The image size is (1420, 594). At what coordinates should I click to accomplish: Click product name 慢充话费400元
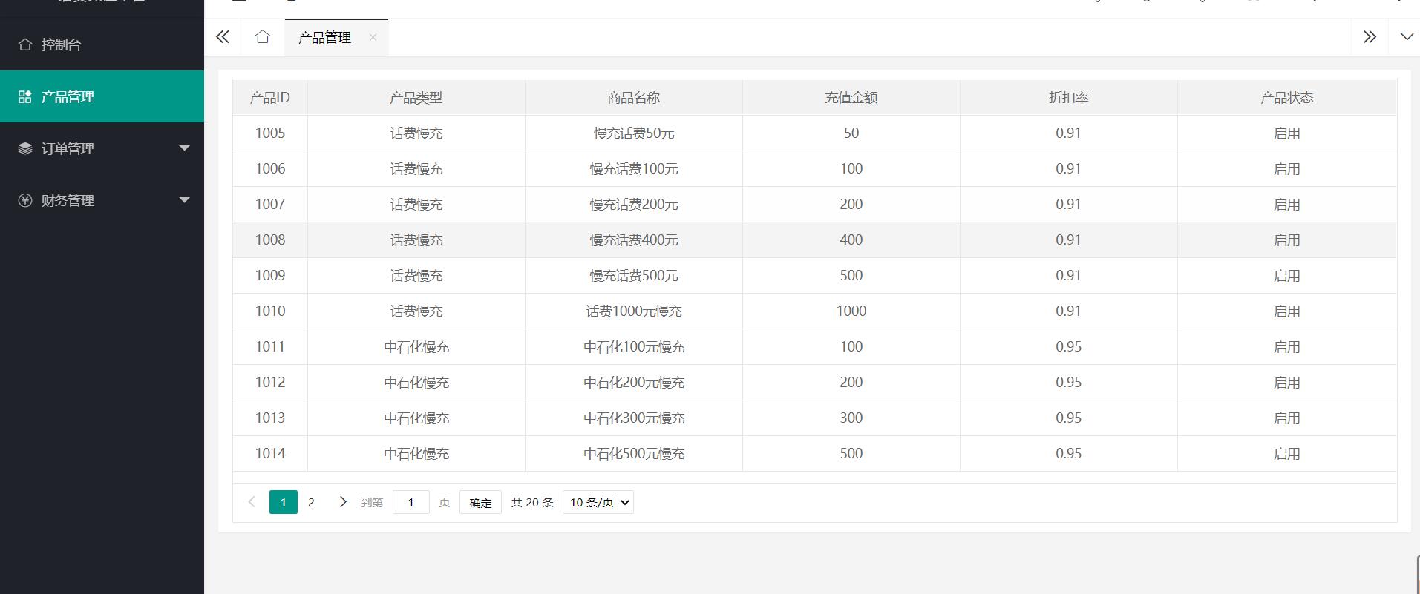pos(634,240)
